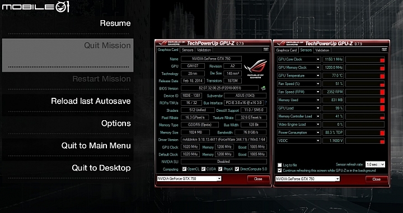The image size is (403, 213).
Task: Expand the Video Engine Load dropdown
Action: point(318,125)
